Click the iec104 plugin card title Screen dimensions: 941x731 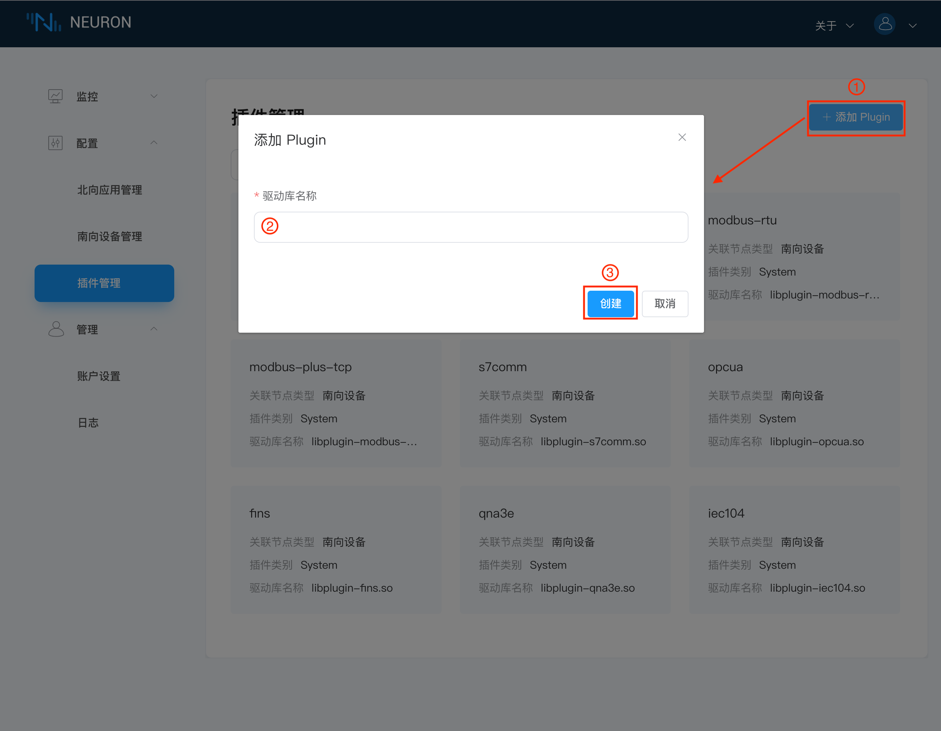726,513
